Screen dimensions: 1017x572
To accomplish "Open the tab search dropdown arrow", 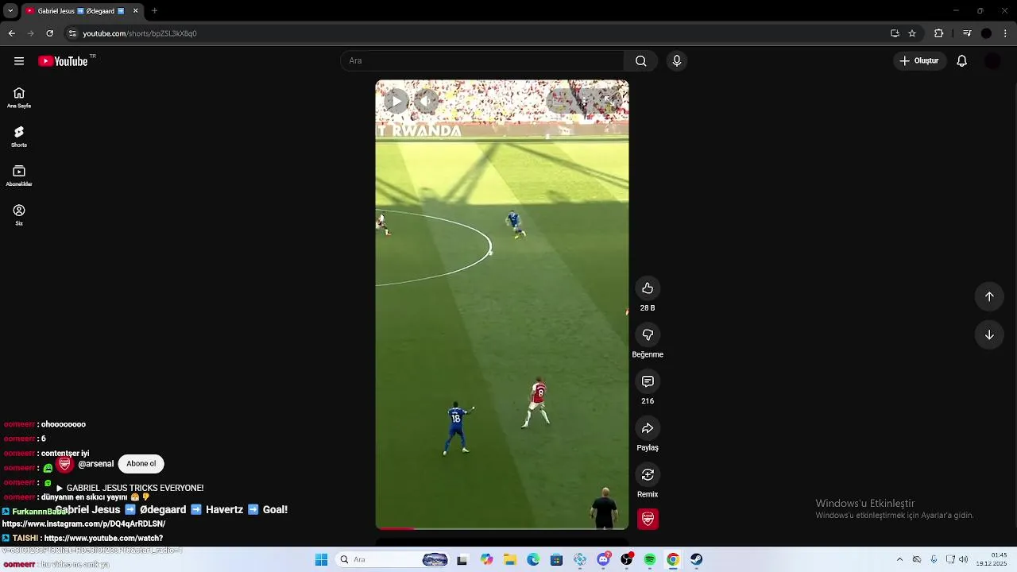I will tap(10, 11).
